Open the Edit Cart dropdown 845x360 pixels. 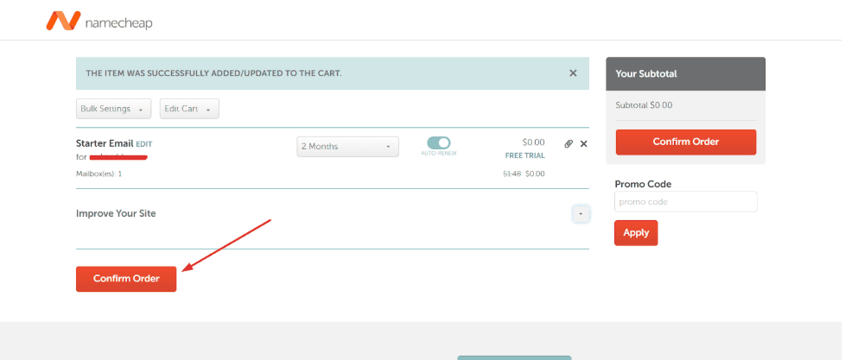[189, 109]
